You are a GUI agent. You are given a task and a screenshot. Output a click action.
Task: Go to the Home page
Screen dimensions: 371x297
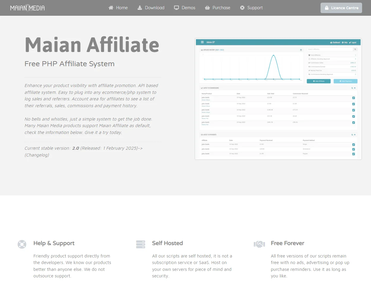pos(118,8)
